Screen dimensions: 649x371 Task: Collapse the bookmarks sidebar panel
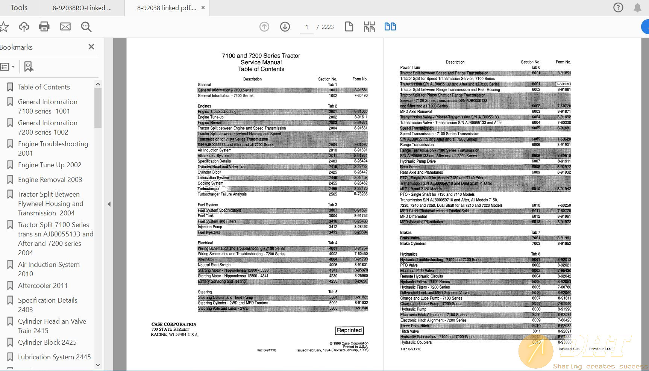pyautogui.click(x=109, y=204)
